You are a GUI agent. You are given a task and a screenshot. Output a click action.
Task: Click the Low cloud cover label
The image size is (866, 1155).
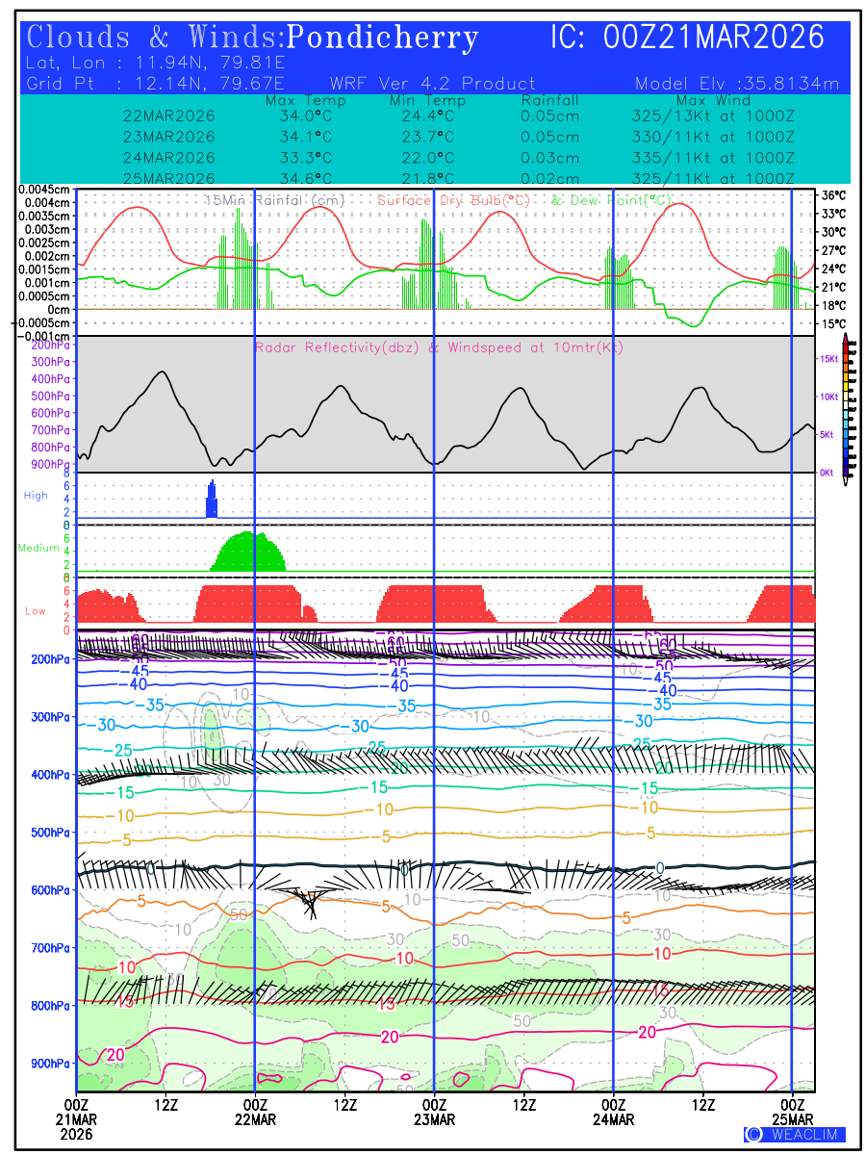[x=36, y=610]
